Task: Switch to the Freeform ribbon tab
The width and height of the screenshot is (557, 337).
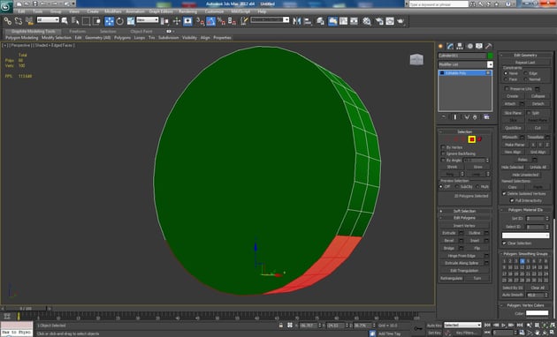Action: pyautogui.click(x=78, y=31)
